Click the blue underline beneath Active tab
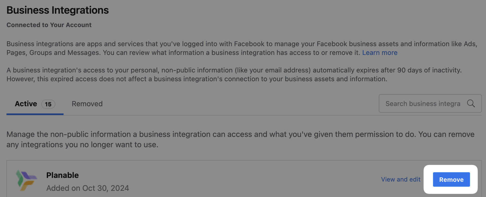Image resolution: width=486 pixels, height=197 pixels. pyautogui.click(x=35, y=114)
